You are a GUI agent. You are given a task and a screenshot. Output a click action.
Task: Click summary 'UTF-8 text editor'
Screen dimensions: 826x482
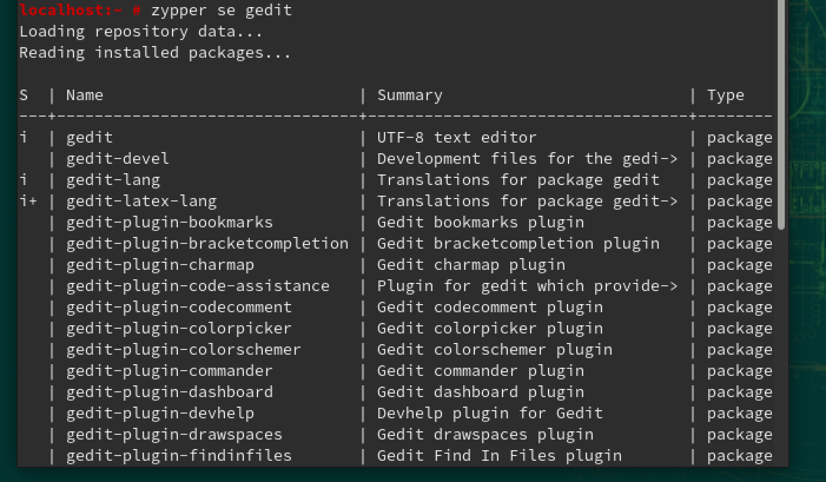(457, 138)
